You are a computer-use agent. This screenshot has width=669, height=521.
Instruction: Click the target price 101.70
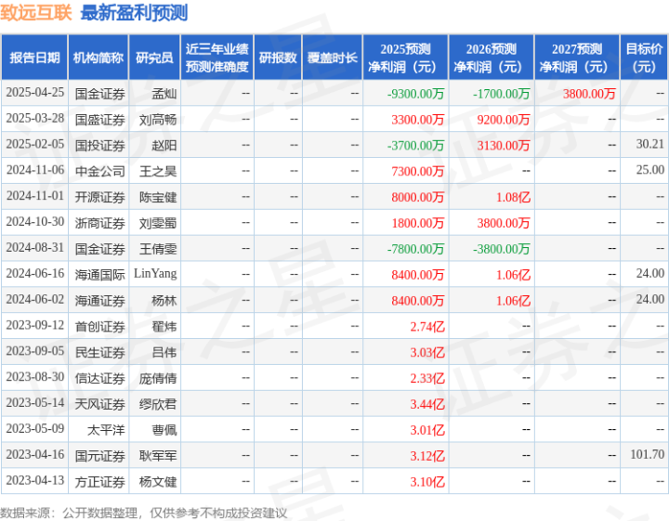[648, 454]
